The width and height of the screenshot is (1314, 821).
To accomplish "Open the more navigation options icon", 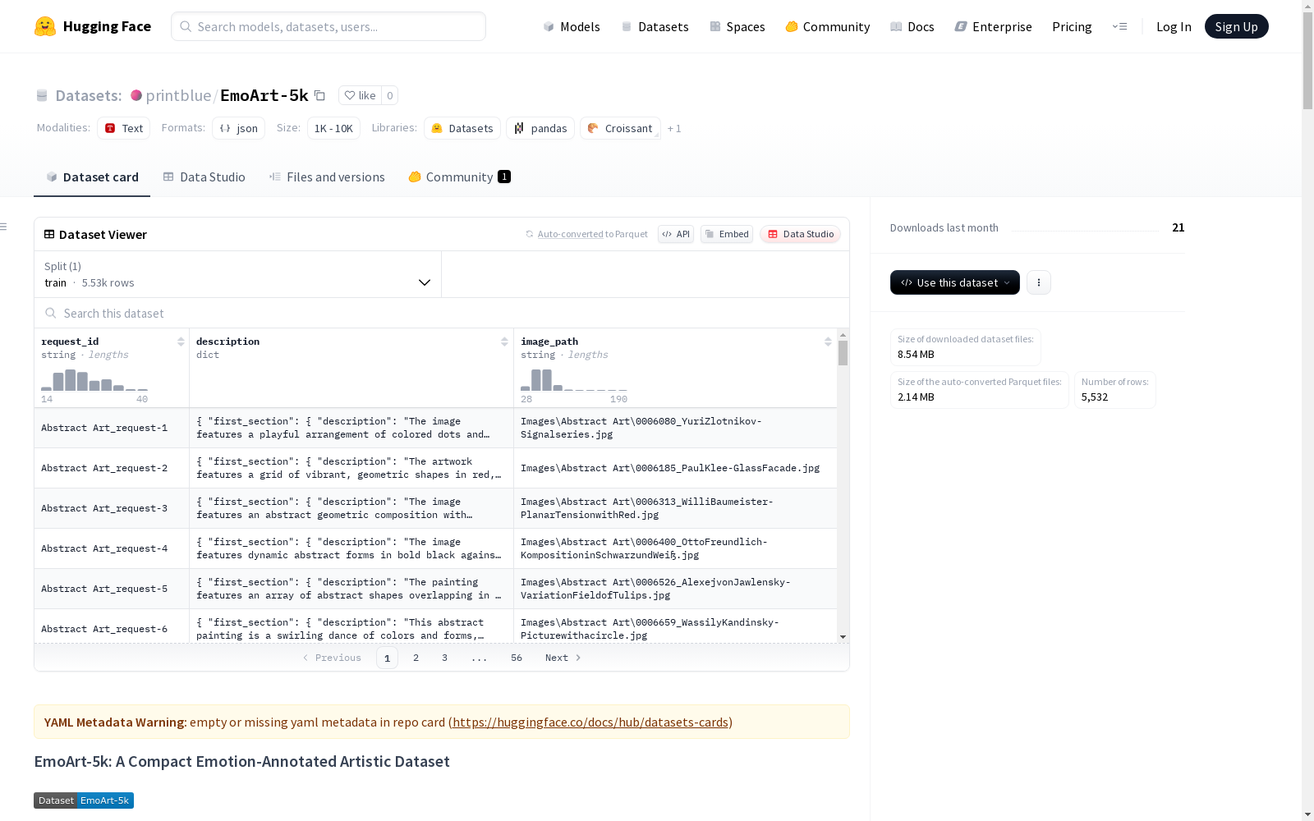I will coord(1119,26).
